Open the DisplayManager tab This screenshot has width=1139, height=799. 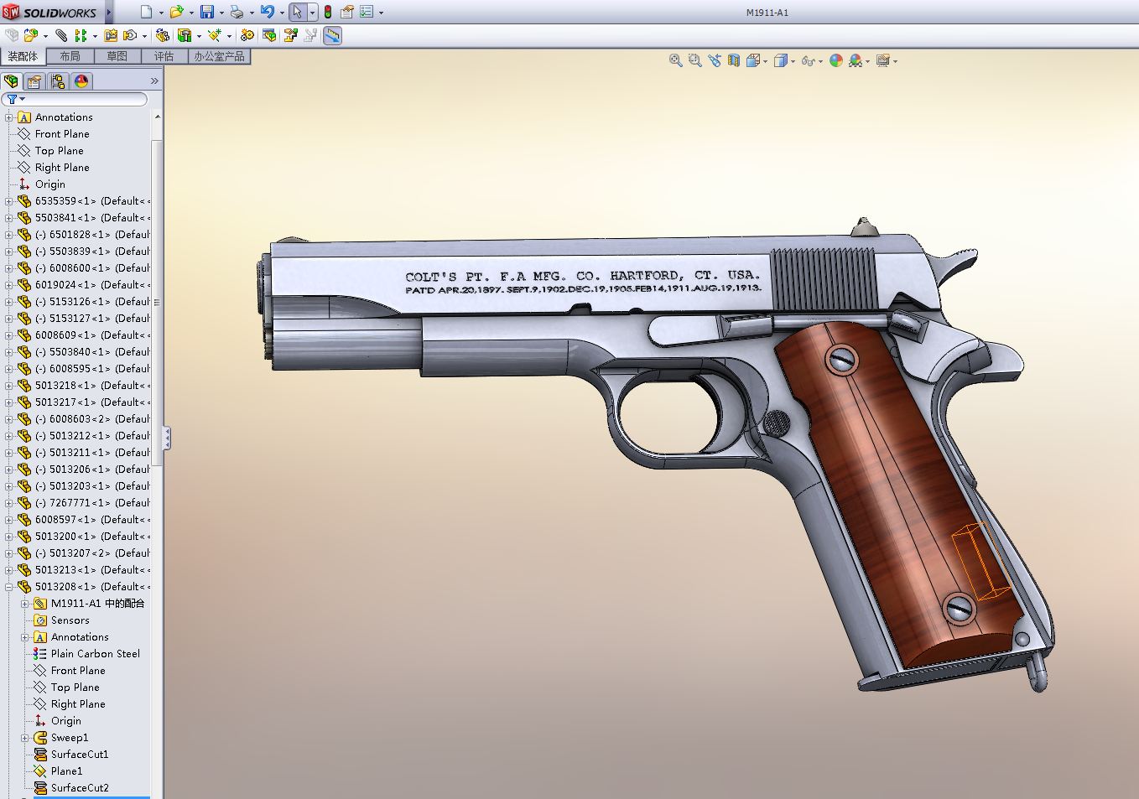click(x=81, y=81)
